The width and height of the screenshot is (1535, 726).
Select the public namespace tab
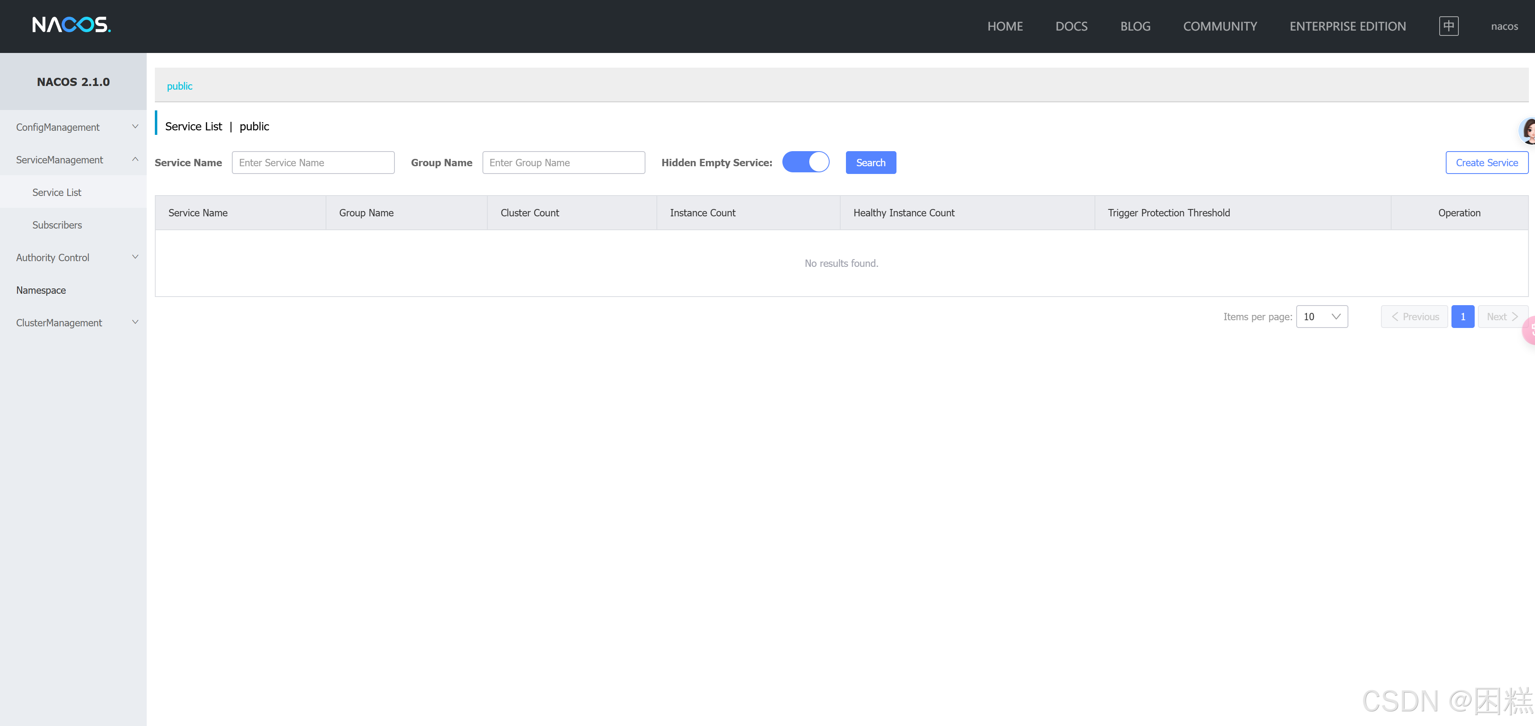click(x=179, y=86)
